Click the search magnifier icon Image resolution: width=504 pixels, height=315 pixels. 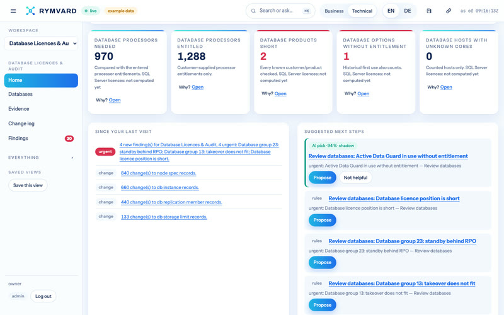point(253,11)
